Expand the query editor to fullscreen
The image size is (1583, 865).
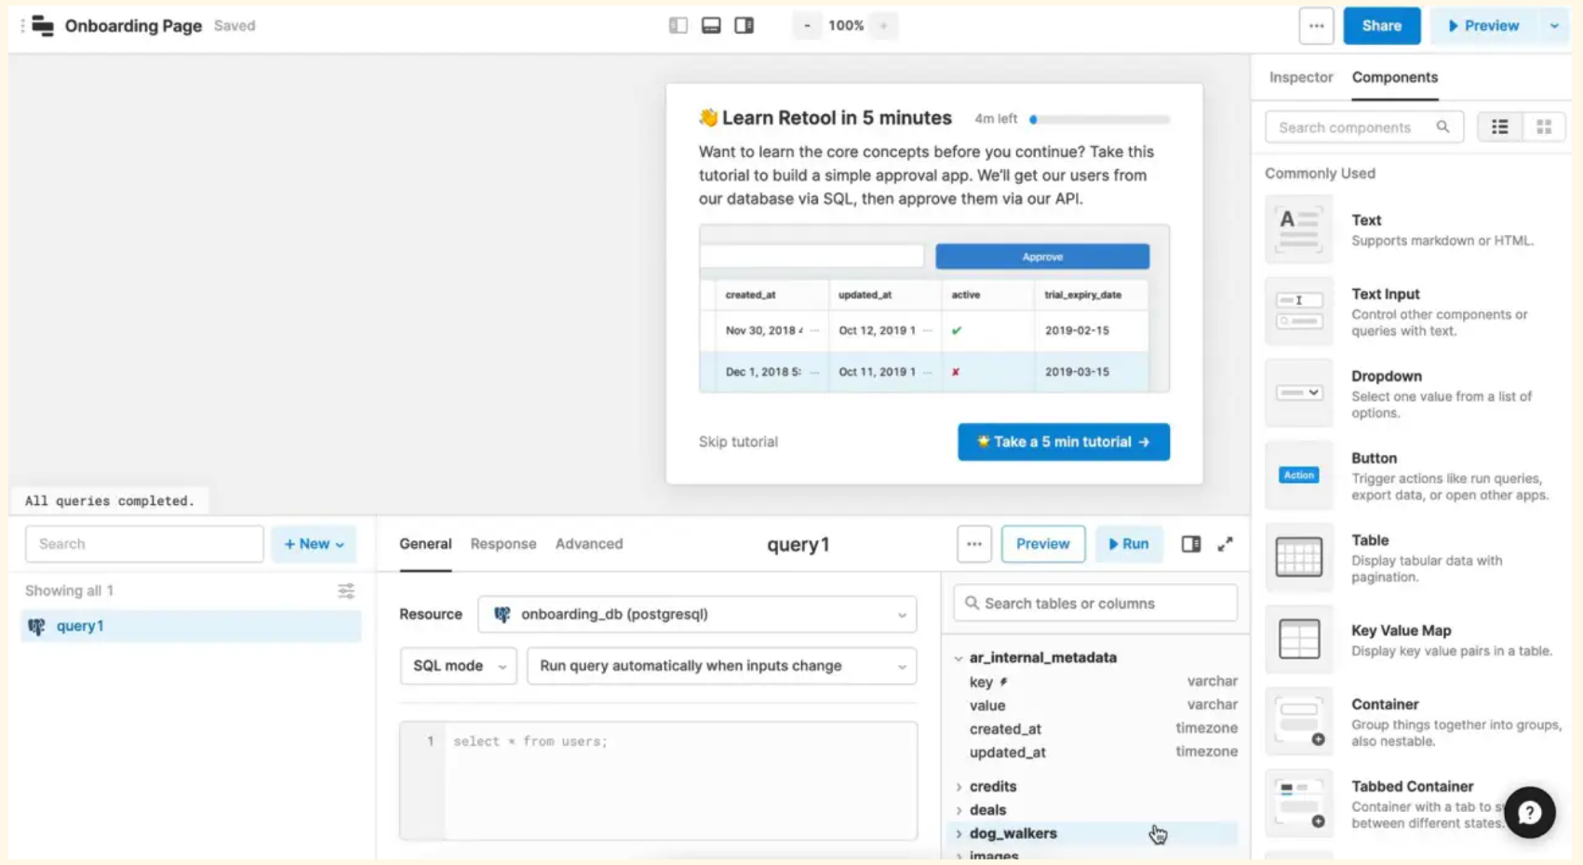[x=1226, y=544]
